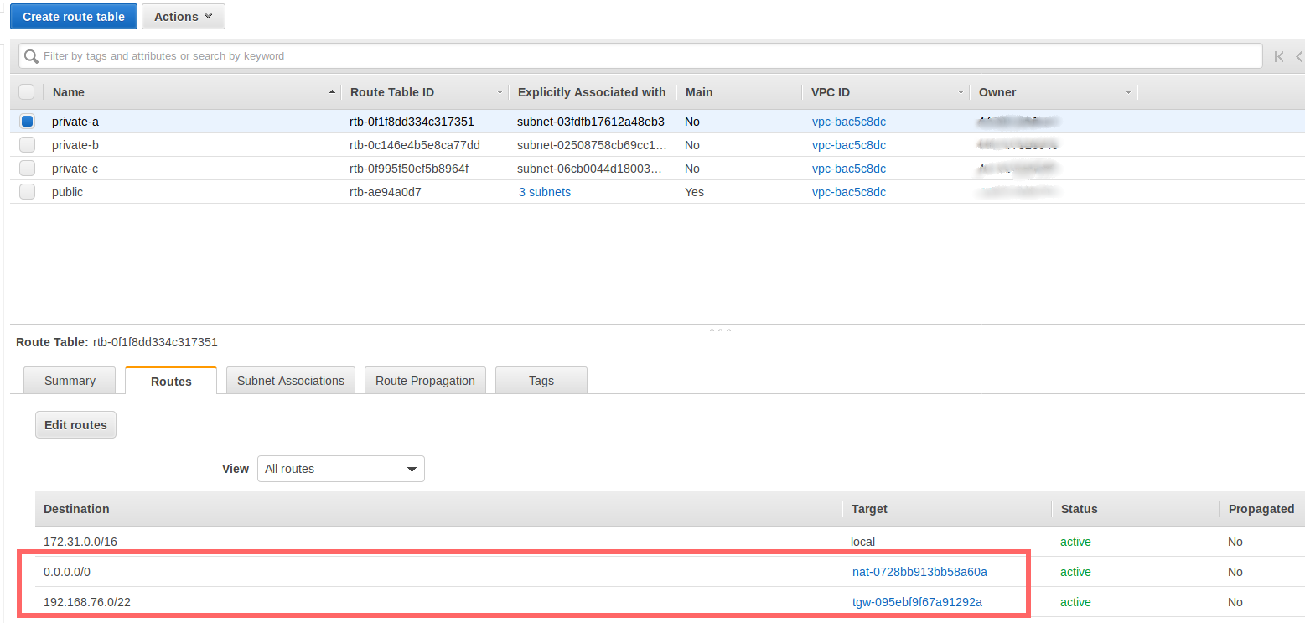
Task: Open the All routes view dropdown
Action: click(x=340, y=469)
